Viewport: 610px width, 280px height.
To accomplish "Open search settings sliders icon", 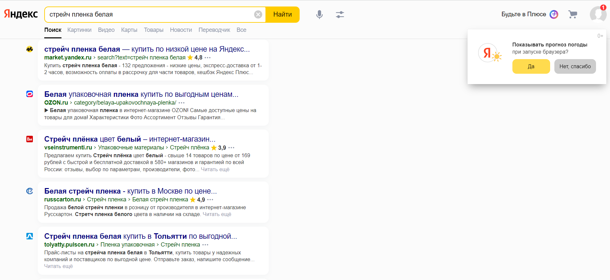I will coord(340,15).
